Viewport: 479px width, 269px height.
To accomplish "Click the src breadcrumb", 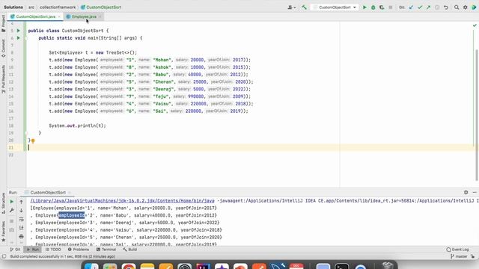I will click(31, 7).
